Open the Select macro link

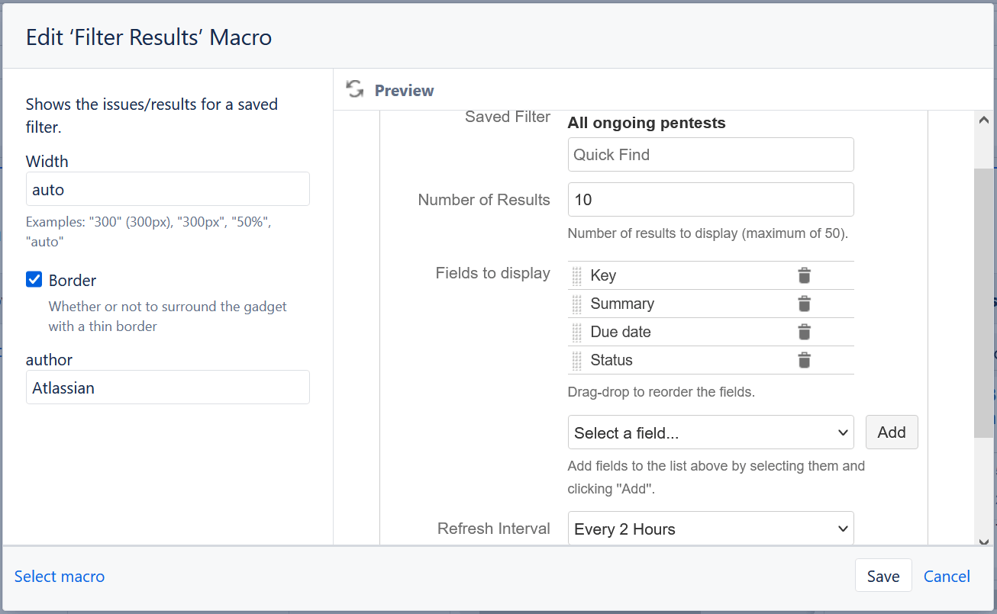59,576
